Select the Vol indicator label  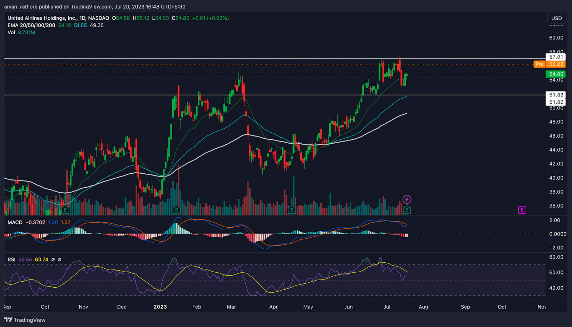[11, 33]
